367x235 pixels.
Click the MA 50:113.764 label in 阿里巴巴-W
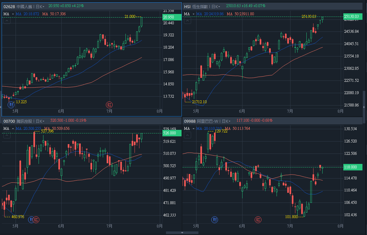tap(237, 129)
